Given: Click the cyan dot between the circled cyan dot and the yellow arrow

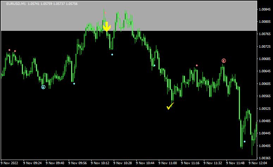Looking at the screenshot, I should click(74, 83).
